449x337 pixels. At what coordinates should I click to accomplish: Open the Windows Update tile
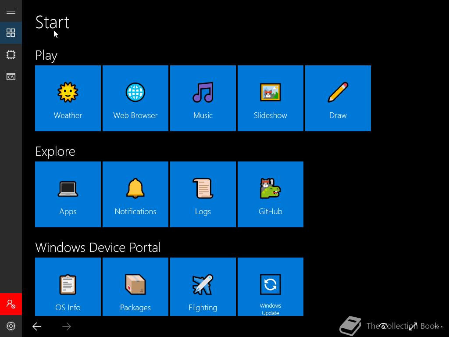271,287
